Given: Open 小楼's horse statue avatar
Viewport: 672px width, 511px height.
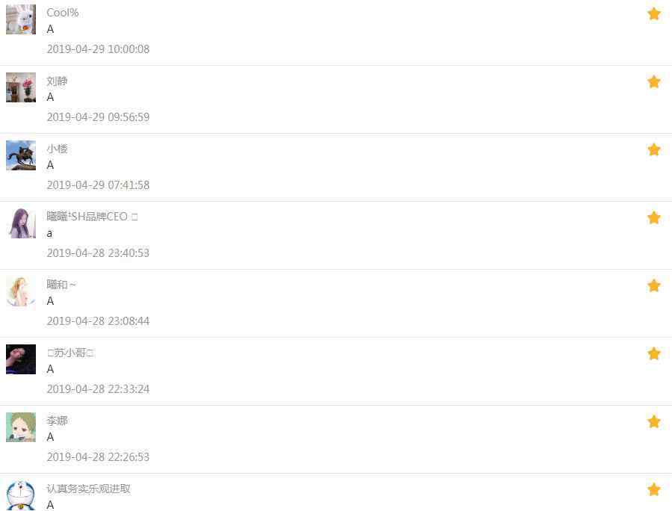Looking at the screenshot, I should (21, 155).
